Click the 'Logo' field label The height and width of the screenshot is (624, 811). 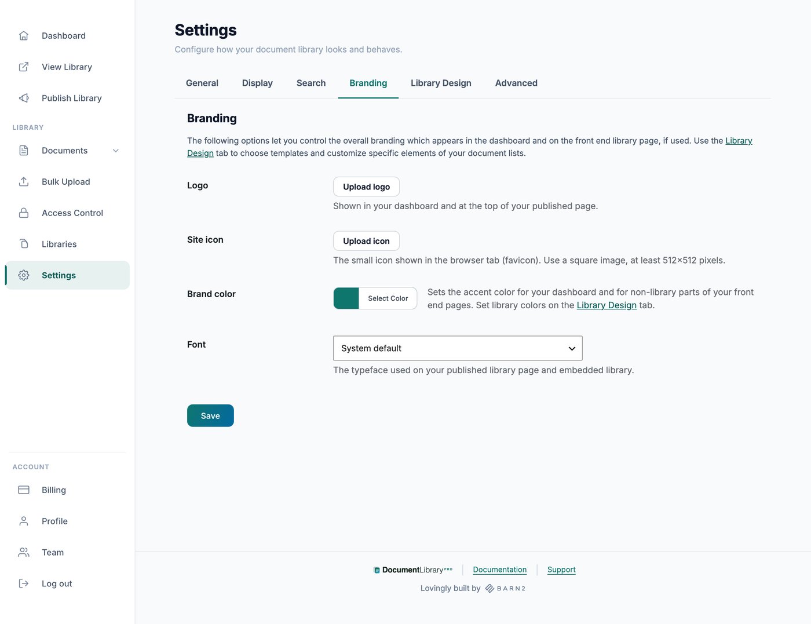point(198,185)
